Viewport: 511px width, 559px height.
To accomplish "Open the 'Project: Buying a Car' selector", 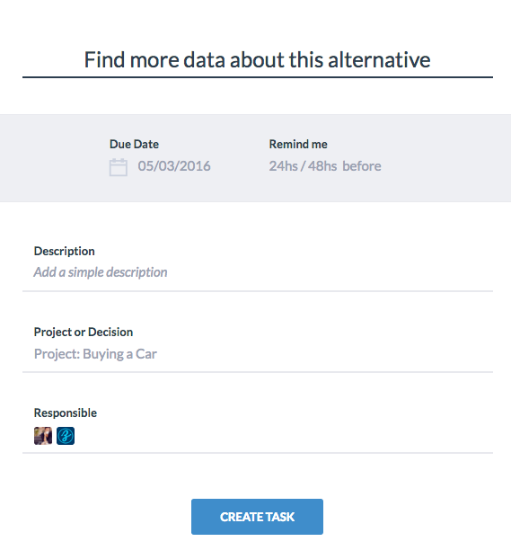I will click(x=257, y=354).
